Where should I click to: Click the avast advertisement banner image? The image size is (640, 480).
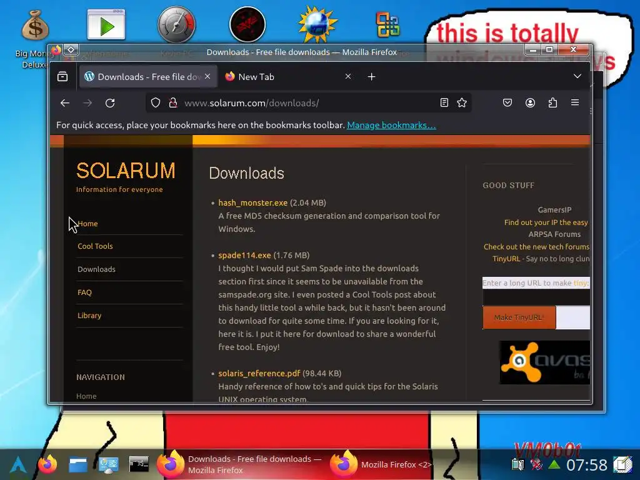point(545,362)
